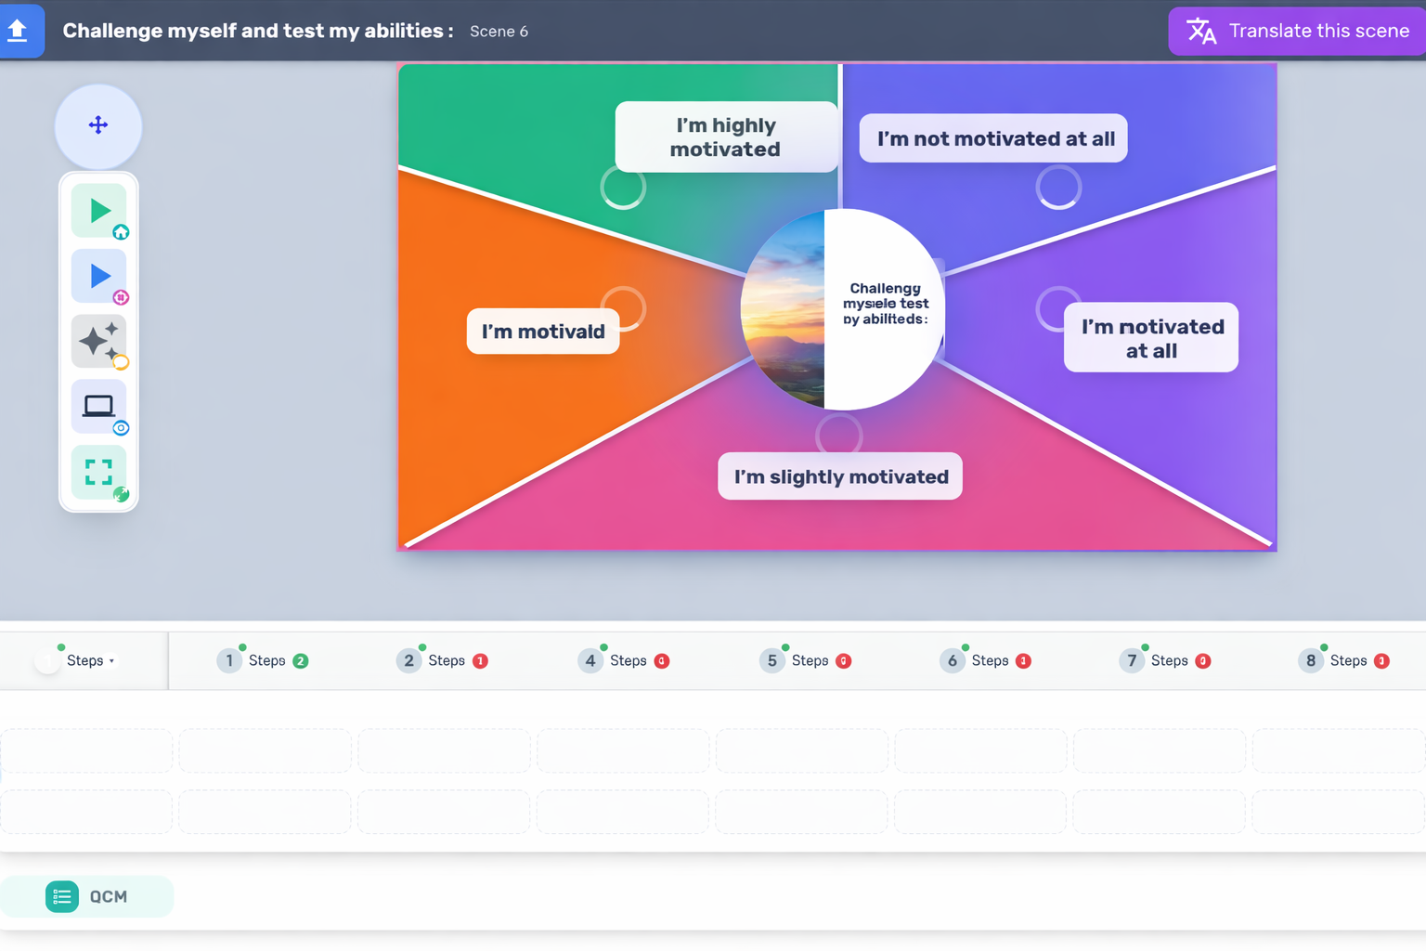Toggle the eye badge on the laptop icon
This screenshot has height=951, width=1426.
tap(121, 428)
